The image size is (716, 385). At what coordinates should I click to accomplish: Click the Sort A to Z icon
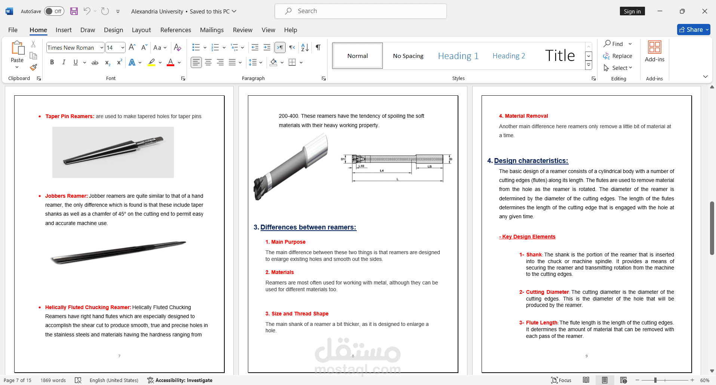tap(305, 47)
